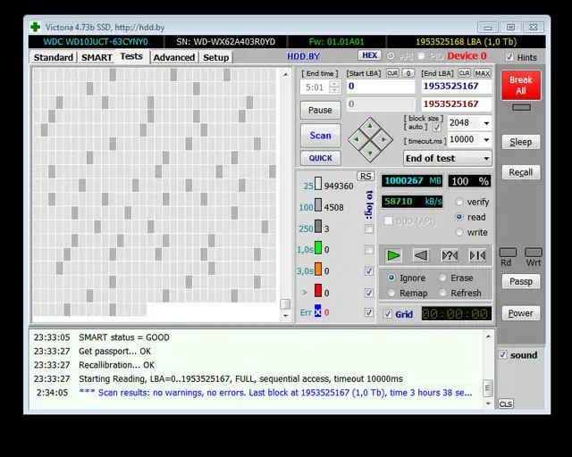Select the write radio option

[x=459, y=232]
